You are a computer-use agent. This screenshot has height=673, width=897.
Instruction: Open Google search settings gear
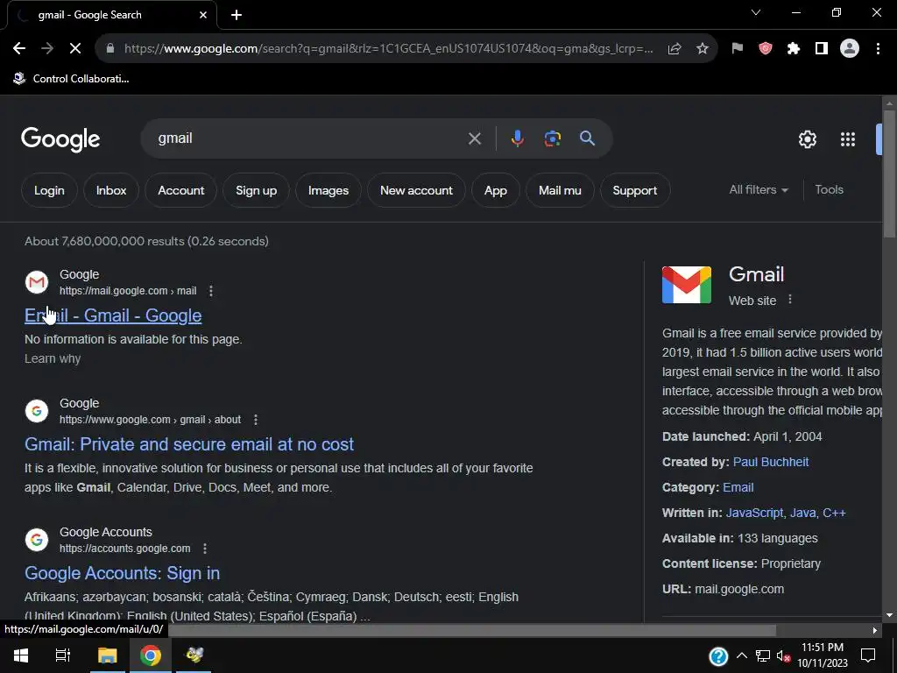(x=807, y=139)
